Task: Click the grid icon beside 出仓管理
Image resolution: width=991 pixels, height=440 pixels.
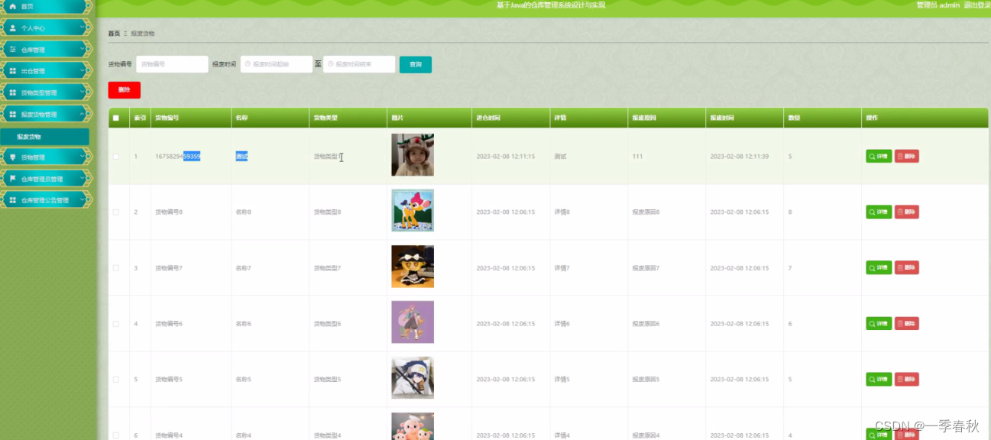Action: point(12,71)
